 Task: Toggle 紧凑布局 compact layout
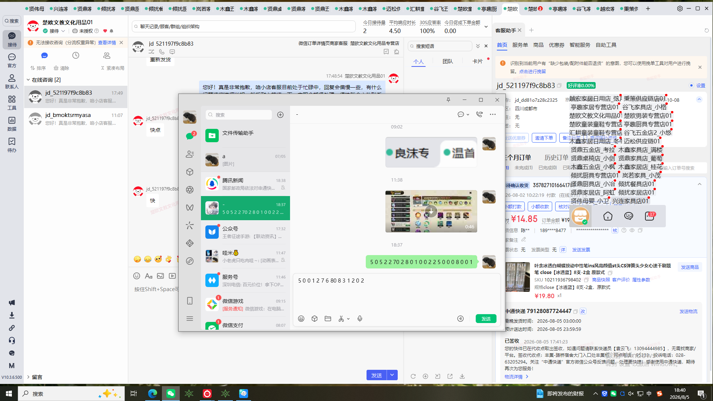pos(113,68)
